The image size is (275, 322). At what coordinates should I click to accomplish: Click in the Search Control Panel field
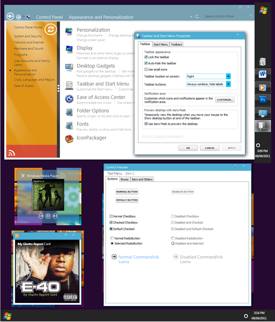click(226, 16)
